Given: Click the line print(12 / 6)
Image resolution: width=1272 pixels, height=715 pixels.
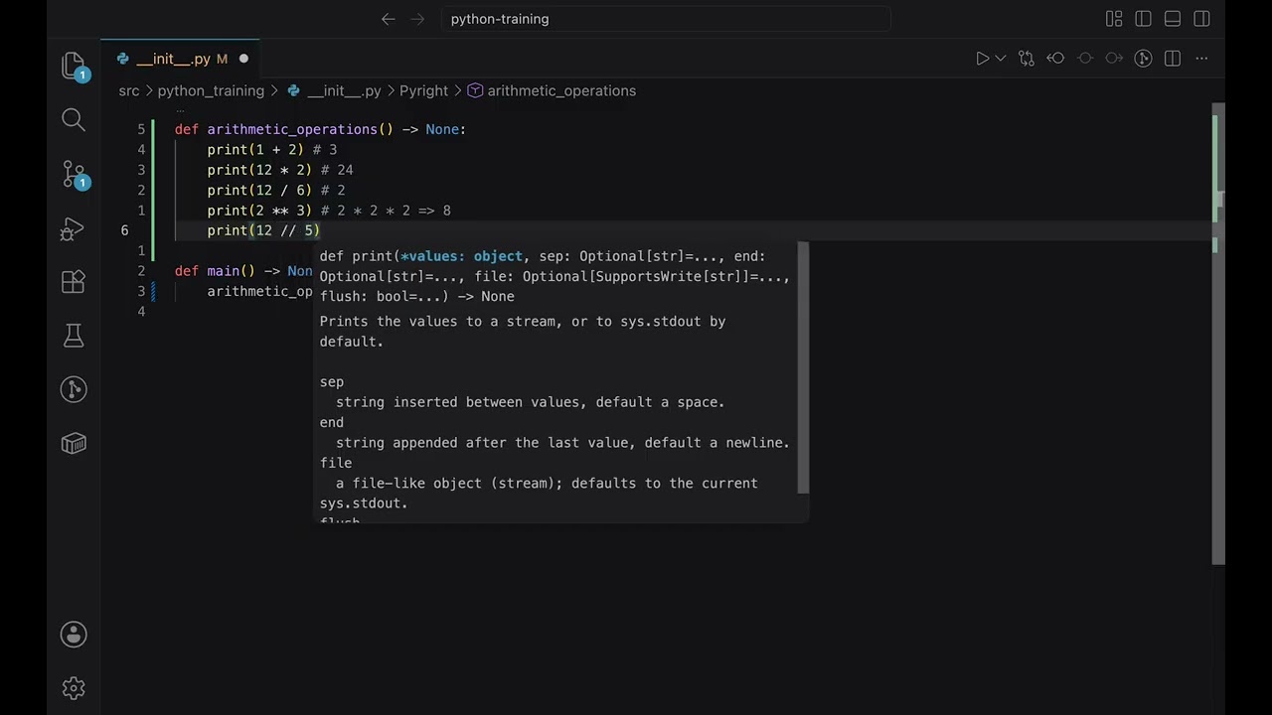Looking at the screenshot, I should pyautogui.click(x=259, y=190).
